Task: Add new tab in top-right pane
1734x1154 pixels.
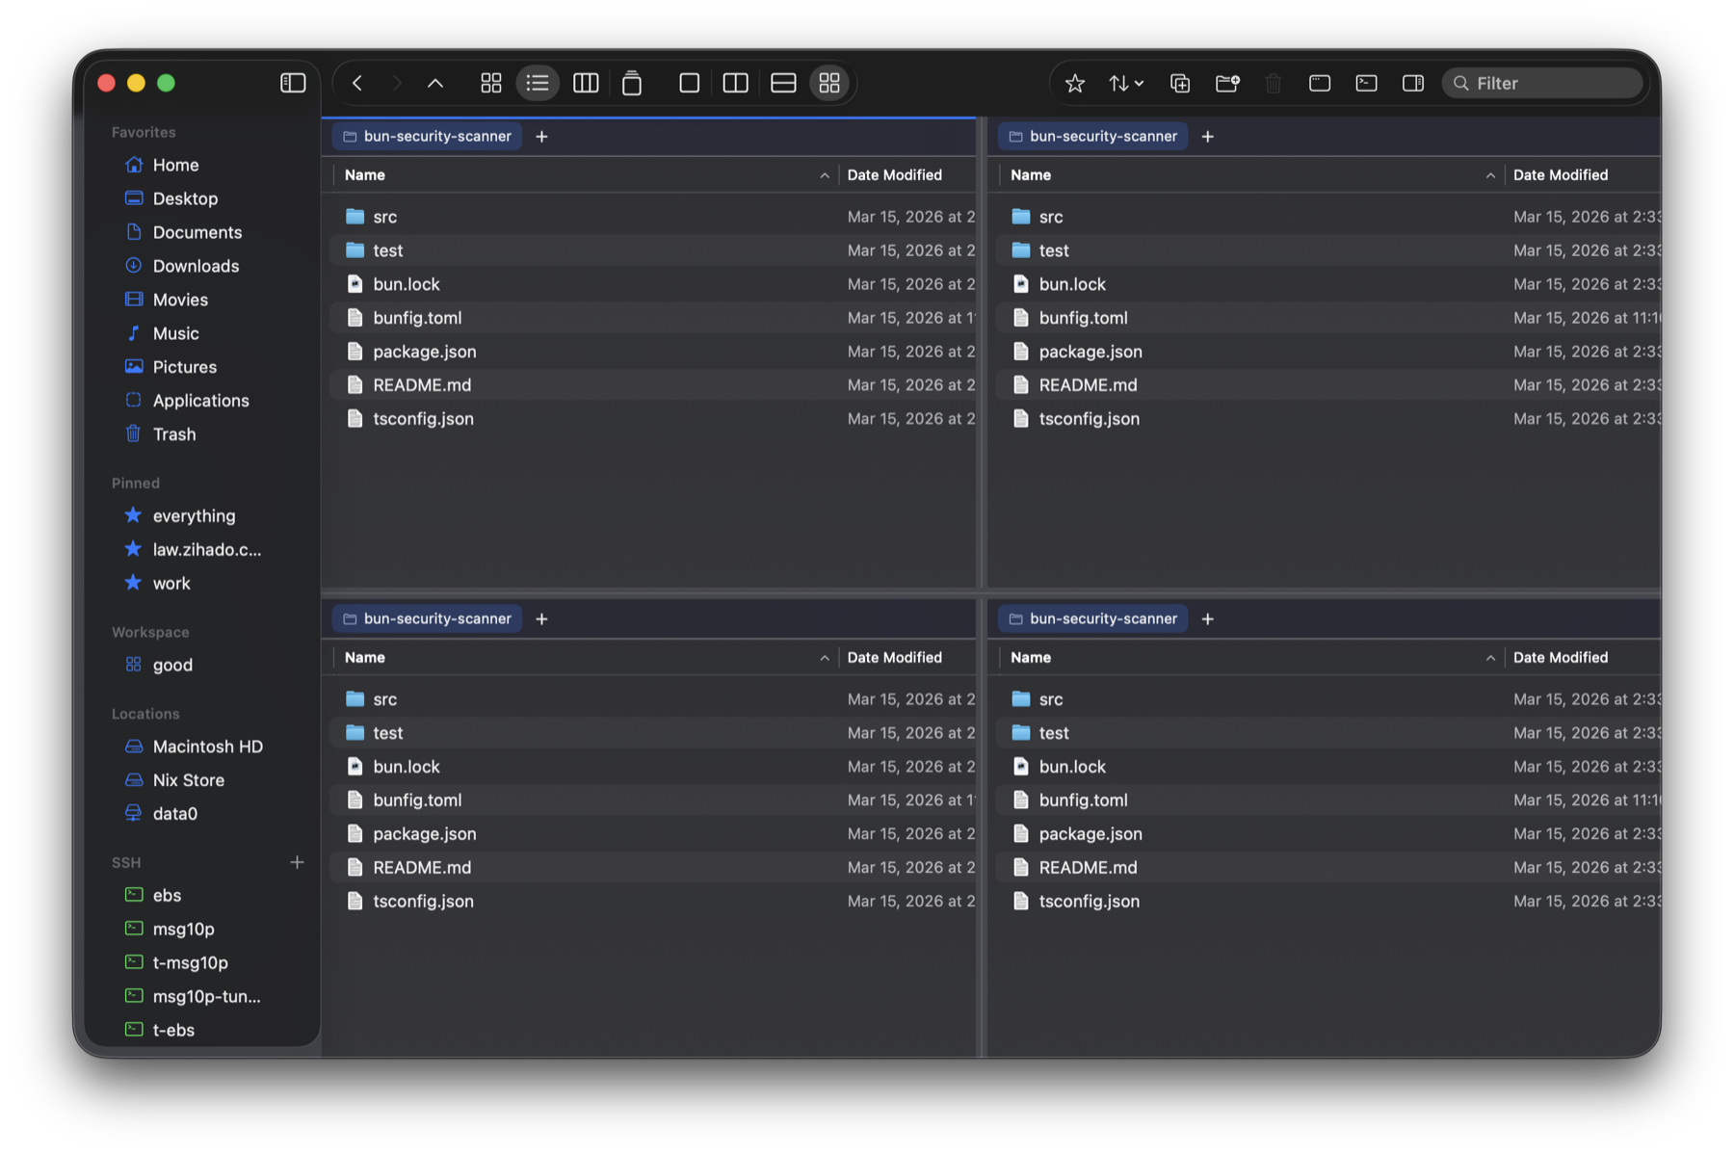Action: pyautogui.click(x=1208, y=137)
